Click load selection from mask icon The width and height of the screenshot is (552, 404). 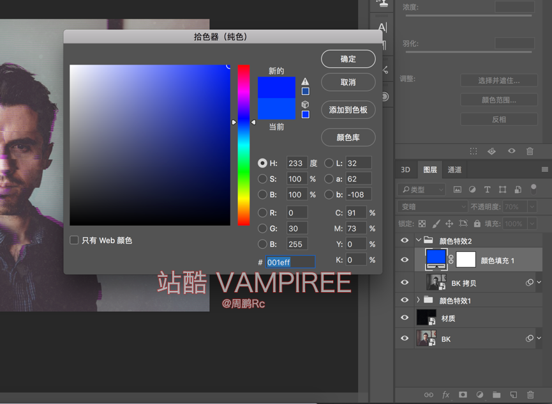pyautogui.click(x=474, y=151)
